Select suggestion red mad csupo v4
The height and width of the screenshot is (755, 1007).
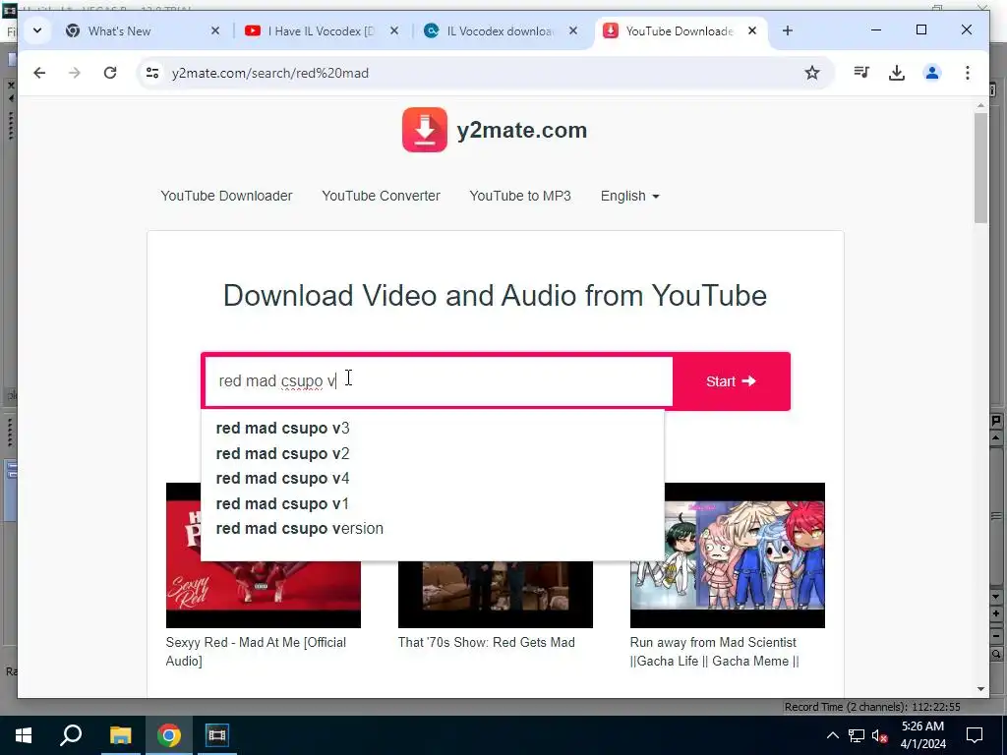point(282,479)
